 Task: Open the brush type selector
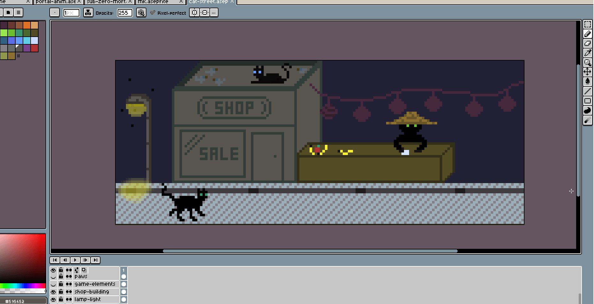point(55,13)
